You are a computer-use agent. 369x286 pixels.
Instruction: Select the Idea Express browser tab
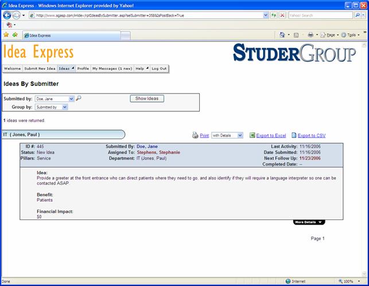pyautogui.click(x=72, y=36)
